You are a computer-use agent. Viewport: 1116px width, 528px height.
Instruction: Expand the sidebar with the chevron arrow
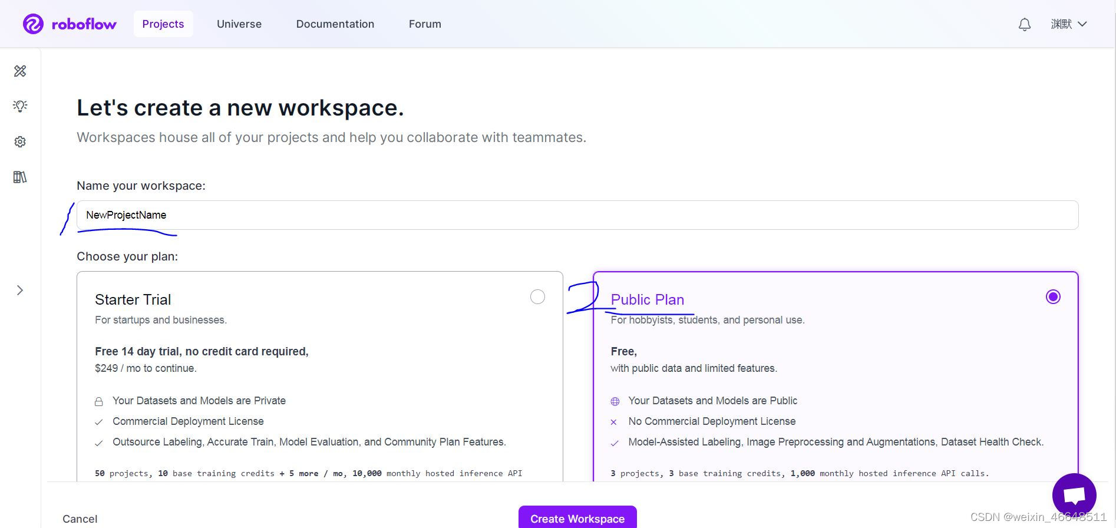click(x=20, y=290)
